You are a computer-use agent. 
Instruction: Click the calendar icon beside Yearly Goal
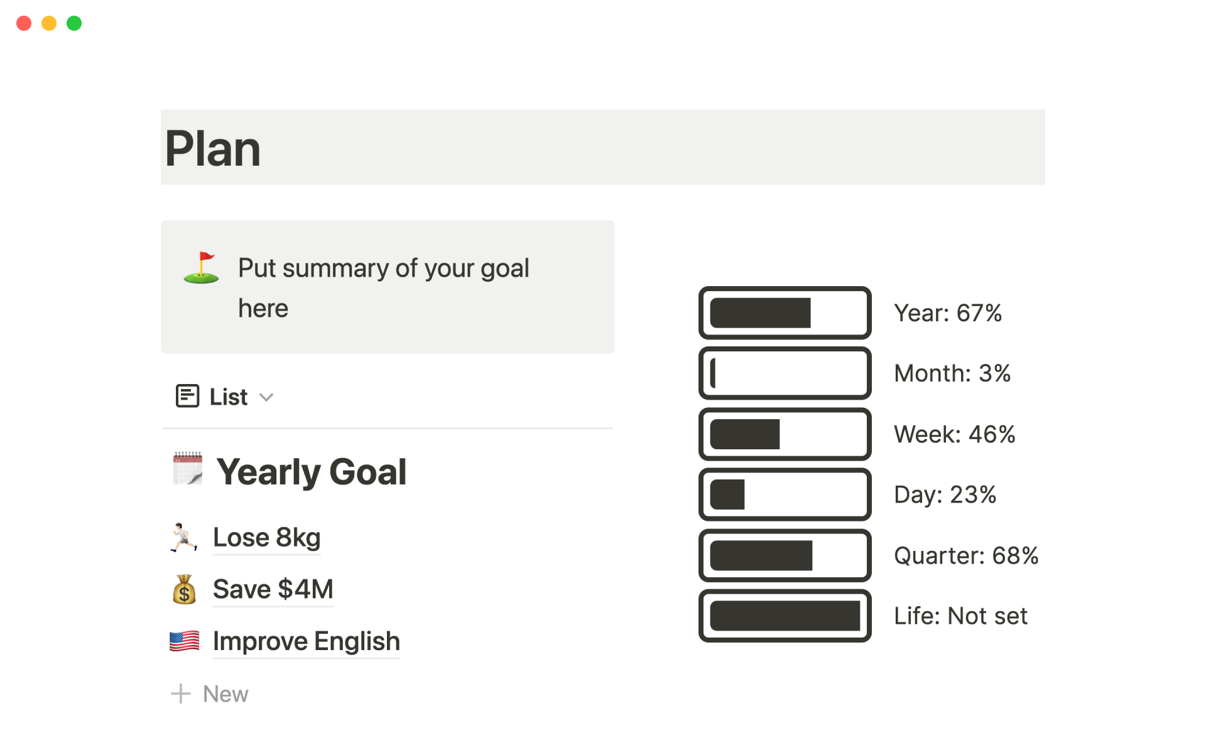point(188,469)
